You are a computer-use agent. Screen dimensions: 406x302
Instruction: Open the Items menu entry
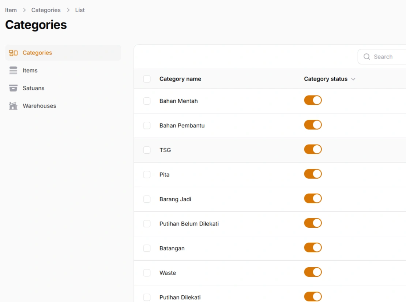30,71
